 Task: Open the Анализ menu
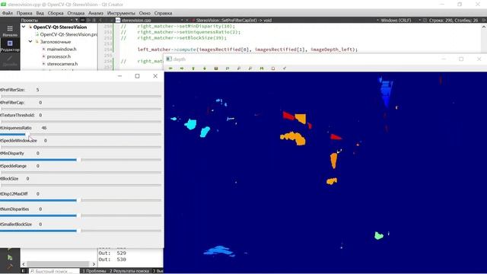[96, 13]
